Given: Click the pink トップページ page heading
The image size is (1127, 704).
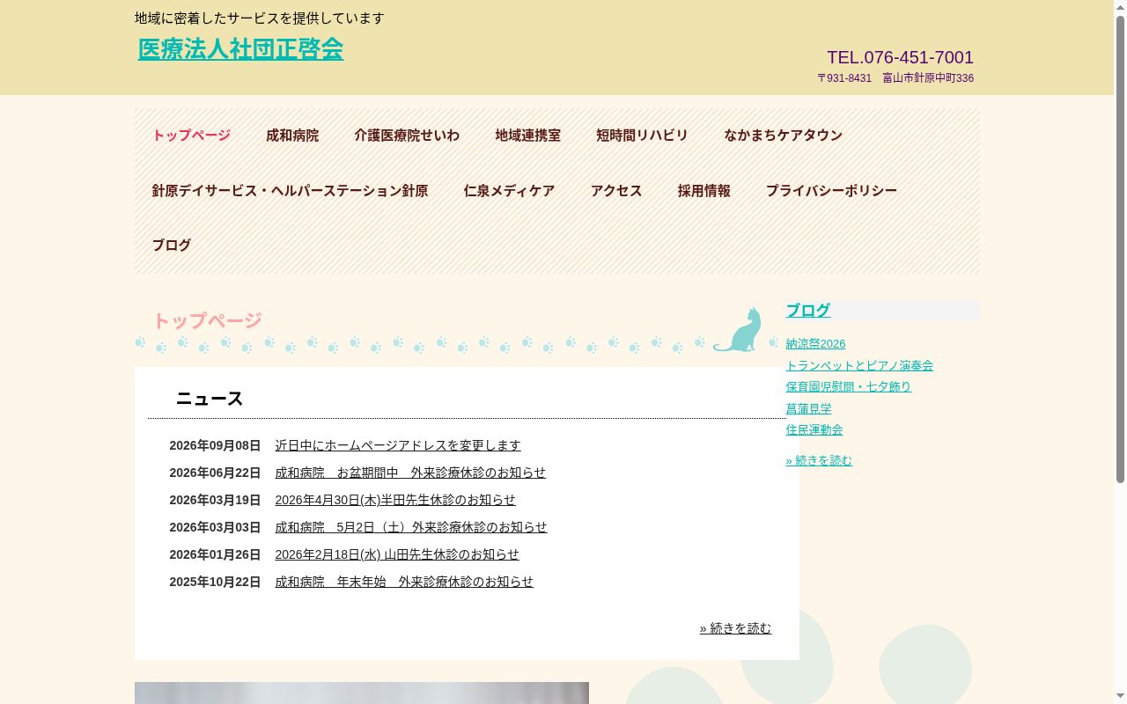Looking at the screenshot, I should pyautogui.click(x=207, y=321).
